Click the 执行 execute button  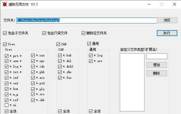click(x=167, y=33)
